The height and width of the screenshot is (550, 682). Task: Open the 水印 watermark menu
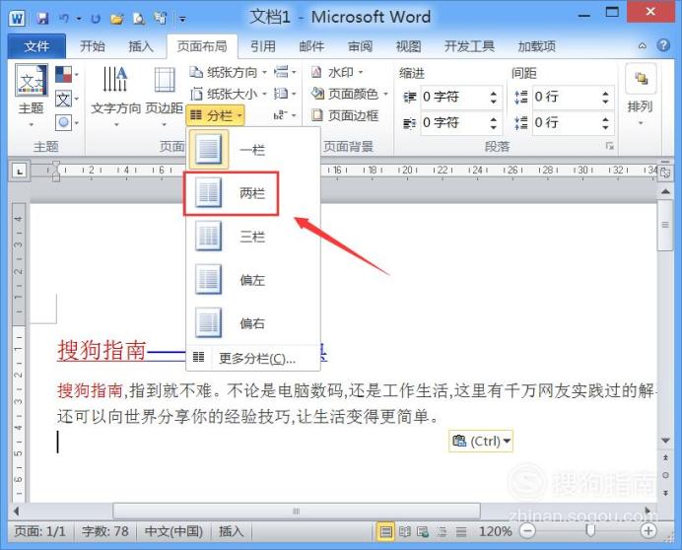pos(337,72)
